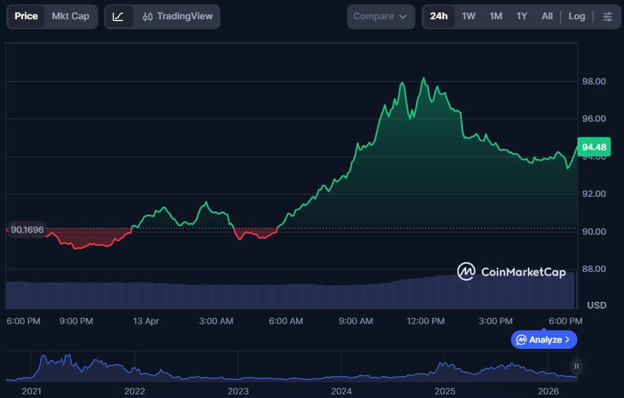The width and height of the screenshot is (624, 398).
Task: Select the 1M time range
Action: (495, 16)
